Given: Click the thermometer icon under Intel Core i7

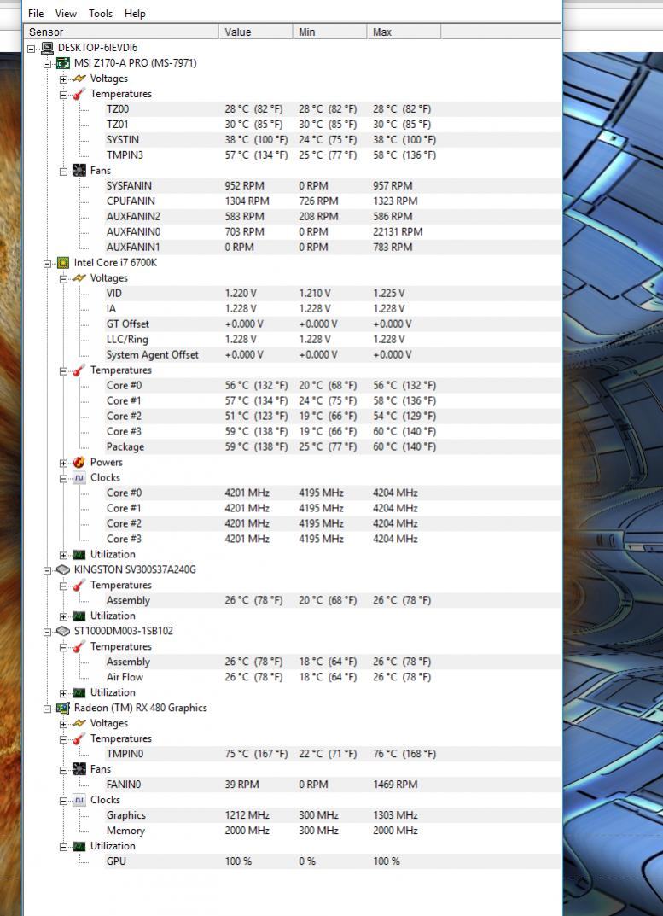Looking at the screenshot, I should [79, 370].
